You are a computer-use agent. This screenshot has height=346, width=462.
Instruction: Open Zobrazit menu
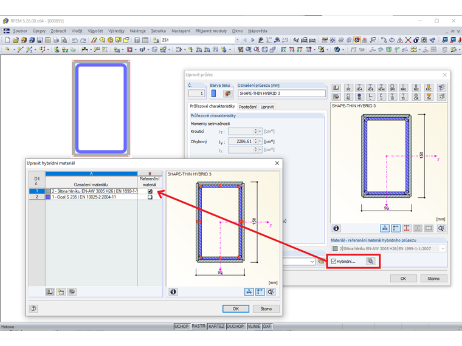point(58,31)
